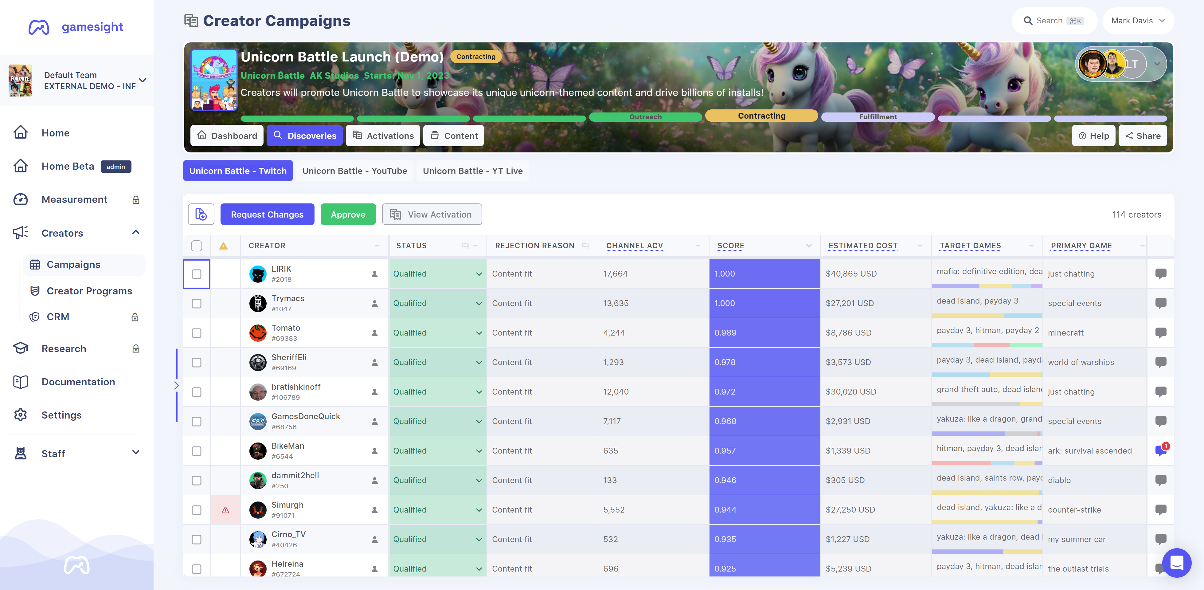1204x590 pixels.
Task: Select the Unicorn Battle - YT Live tab
Action: tap(472, 171)
